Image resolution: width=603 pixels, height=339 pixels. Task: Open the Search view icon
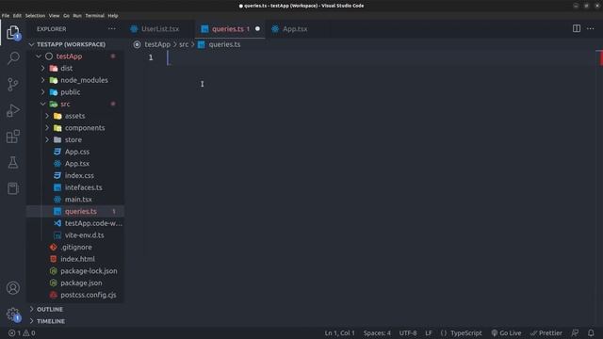click(13, 58)
